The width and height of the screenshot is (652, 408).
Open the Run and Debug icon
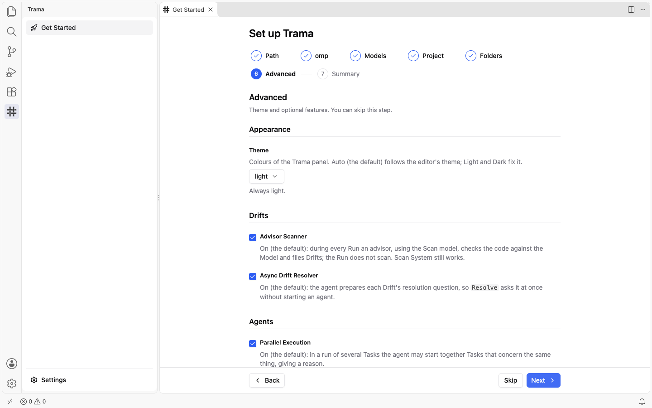(12, 72)
